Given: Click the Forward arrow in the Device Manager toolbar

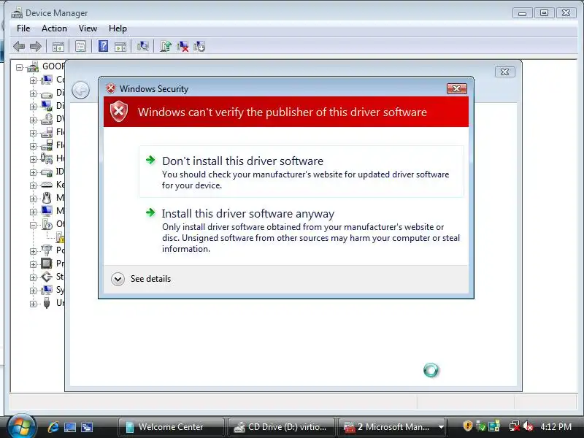Looking at the screenshot, I should [35, 47].
